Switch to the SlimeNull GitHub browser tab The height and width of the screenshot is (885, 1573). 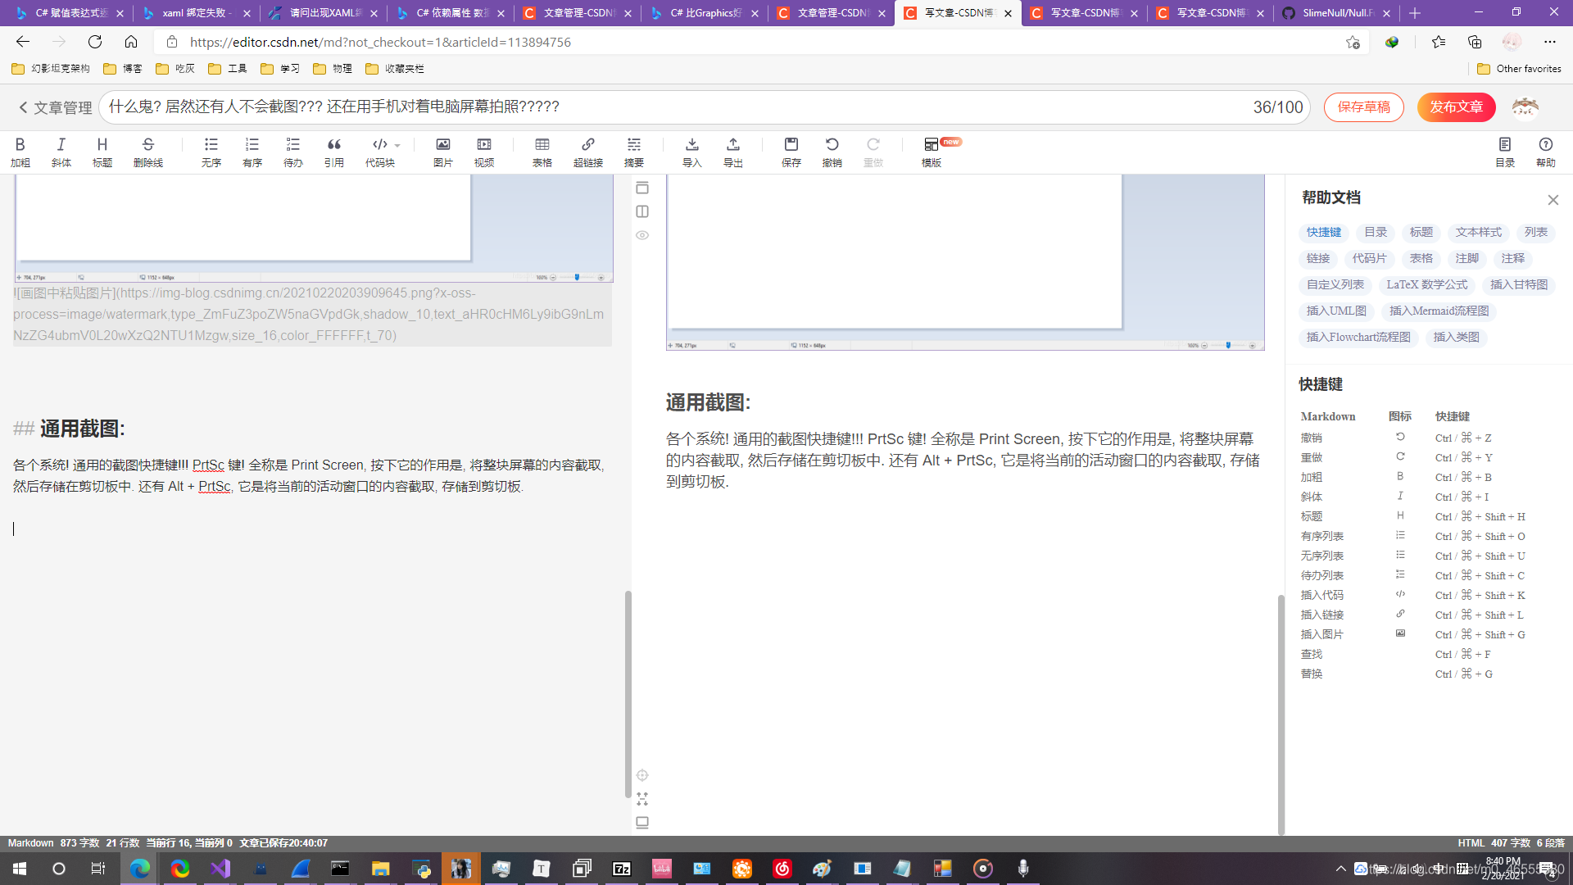click(x=1337, y=13)
